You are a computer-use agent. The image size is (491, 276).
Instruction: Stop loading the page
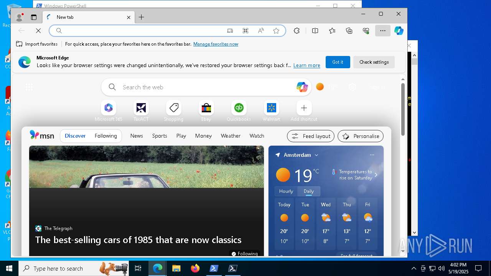tap(38, 31)
